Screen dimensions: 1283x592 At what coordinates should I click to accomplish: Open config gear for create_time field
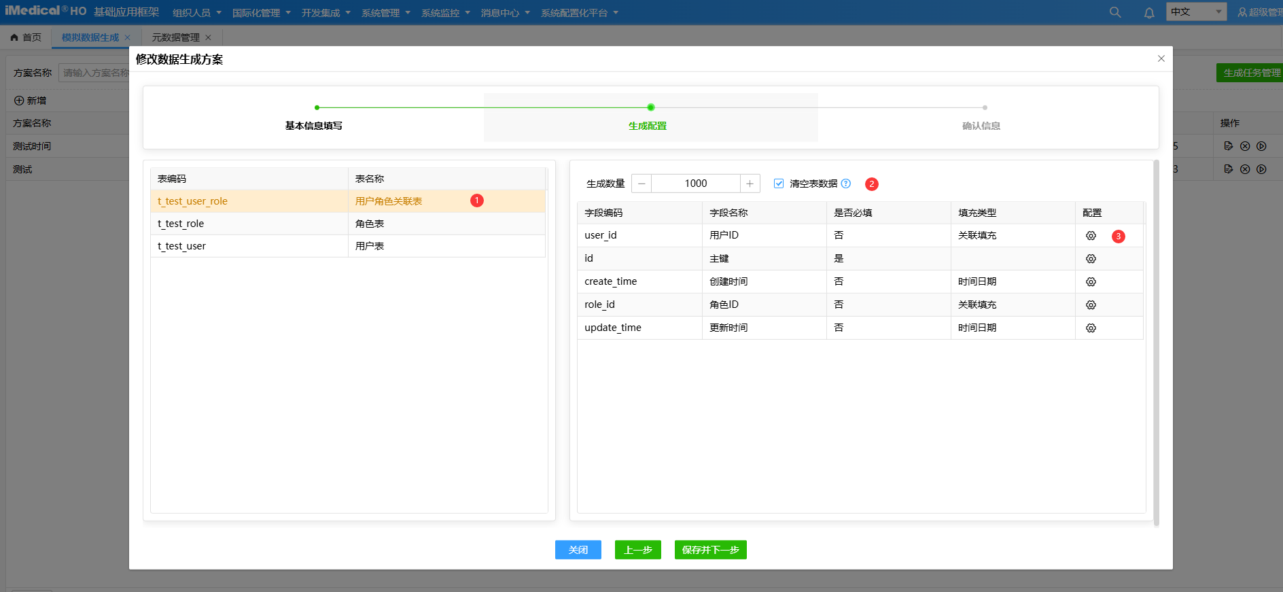(1091, 282)
